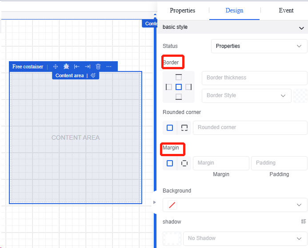
Task: Click the Border thickness input field
Action: coord(254,78)
